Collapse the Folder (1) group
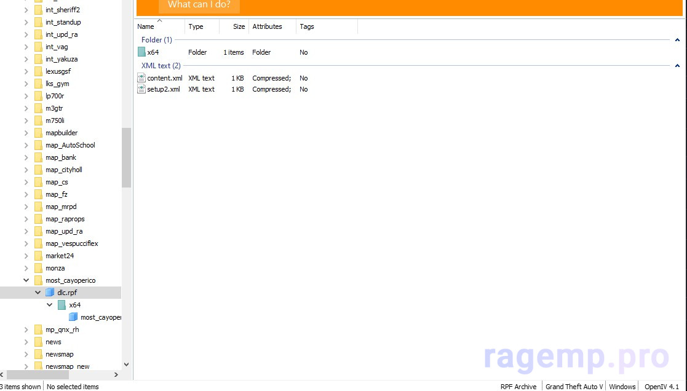This screenshot has height=391, width=687. coord(677,40)
